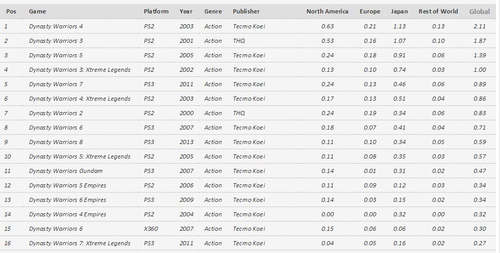Select the Dynasty Warriors 7 title
Viewport: 500px width, 253px height.
pos(56,84)
